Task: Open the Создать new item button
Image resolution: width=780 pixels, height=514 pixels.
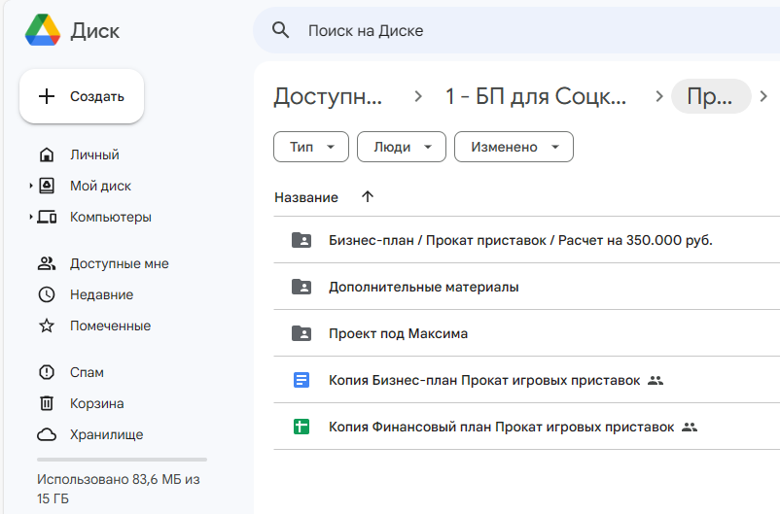Action: (82, 96)
